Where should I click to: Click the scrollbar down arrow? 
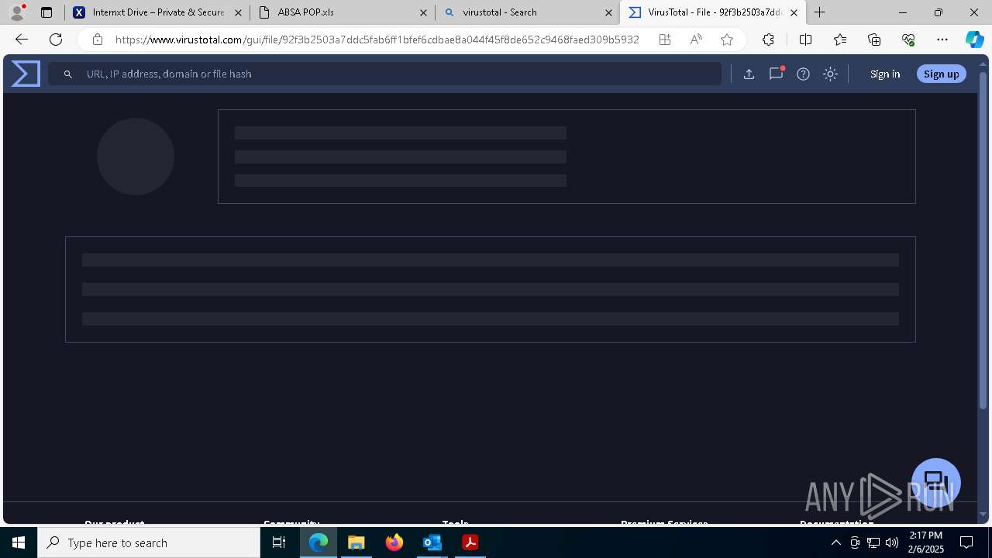click(983, 515)
